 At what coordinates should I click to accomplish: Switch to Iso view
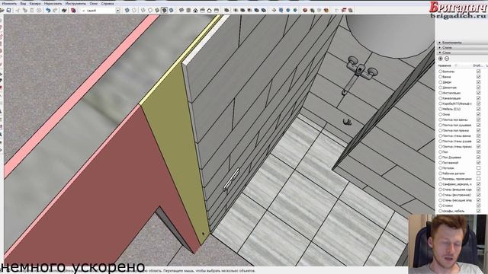coord(181,10)
